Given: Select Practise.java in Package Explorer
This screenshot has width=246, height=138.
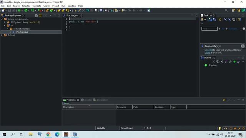Looking at the screenshot, I should pyautogui.click(x=22, y=32).
